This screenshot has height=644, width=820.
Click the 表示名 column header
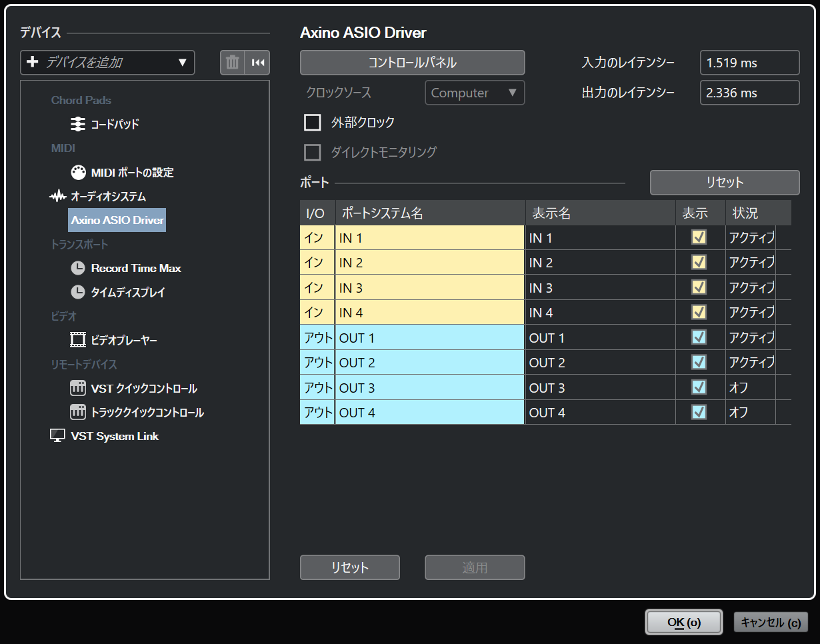tap(600, 213)
